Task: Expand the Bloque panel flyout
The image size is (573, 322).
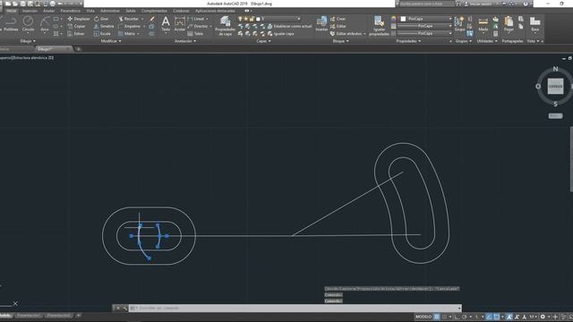Action: pos(340,41)
